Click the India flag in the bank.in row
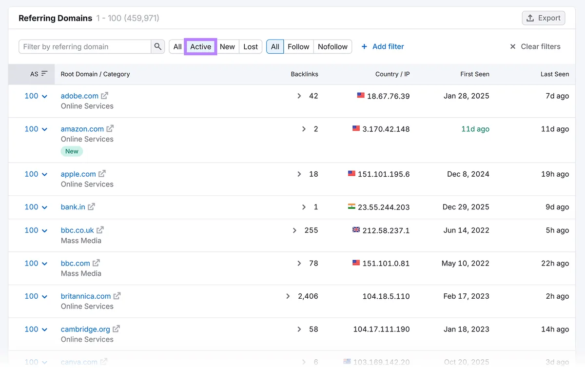Viewport: 585px width, 371px height. click(x=351, y=206)
